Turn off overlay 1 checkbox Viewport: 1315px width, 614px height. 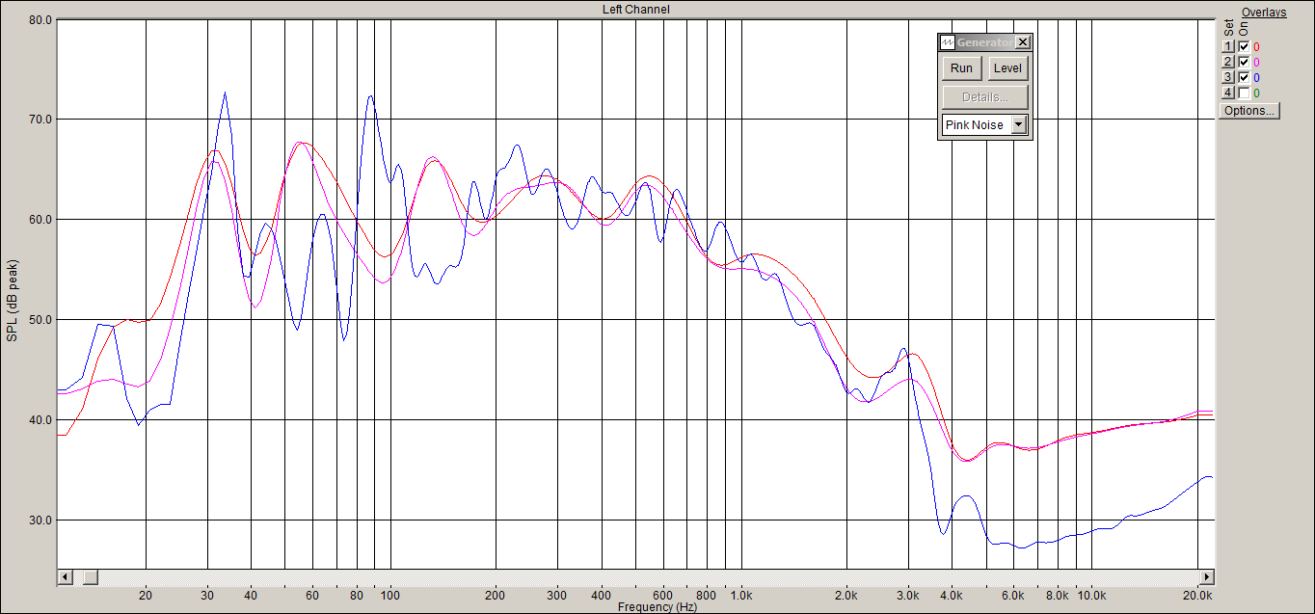click(x=1244, y=46)
